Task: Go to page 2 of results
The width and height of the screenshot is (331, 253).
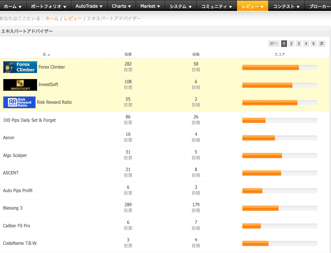Action: tap(291, 44)
